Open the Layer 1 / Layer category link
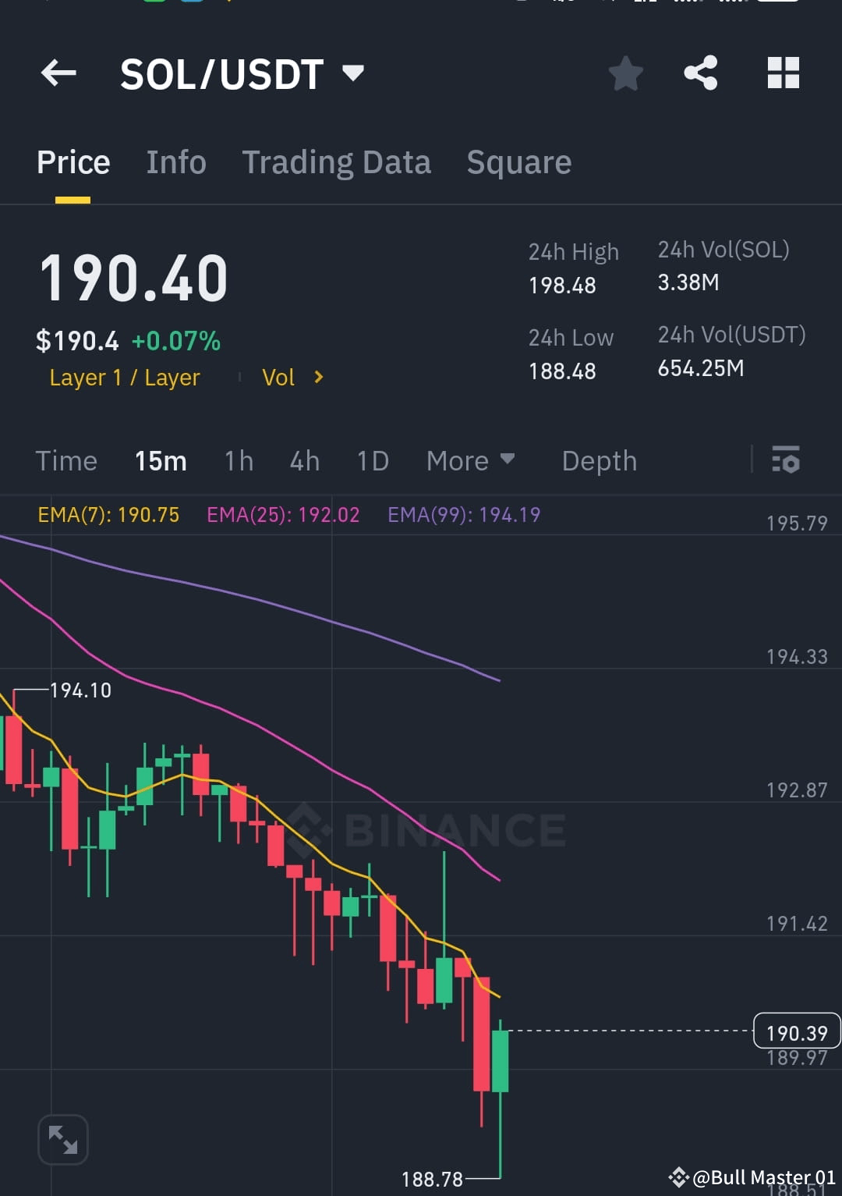Viewport: 842px width, 1196px height. click(124, 377)
